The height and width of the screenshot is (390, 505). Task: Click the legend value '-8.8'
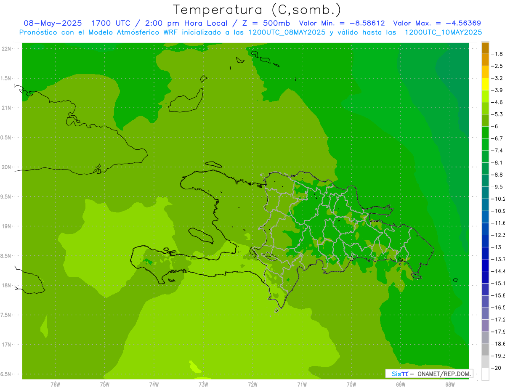(x=498, y=175)
